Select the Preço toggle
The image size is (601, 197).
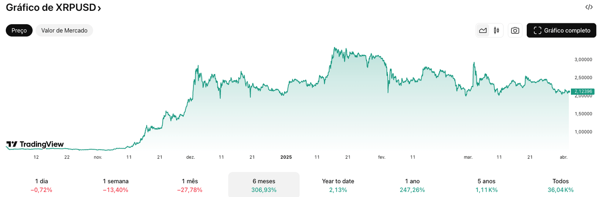19,30
